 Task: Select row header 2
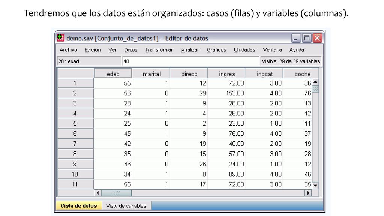point(75,93)
